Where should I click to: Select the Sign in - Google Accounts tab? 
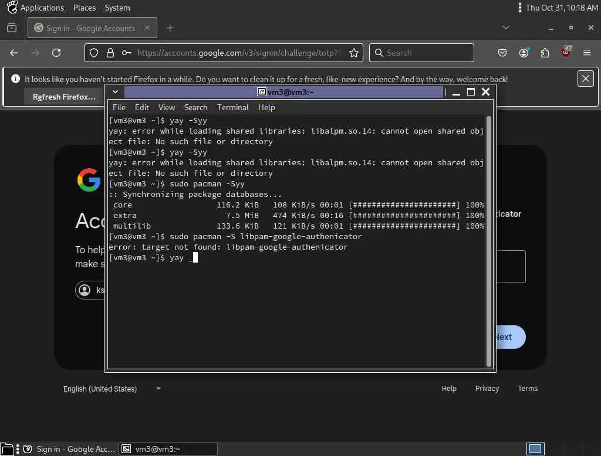pos(92,28)
